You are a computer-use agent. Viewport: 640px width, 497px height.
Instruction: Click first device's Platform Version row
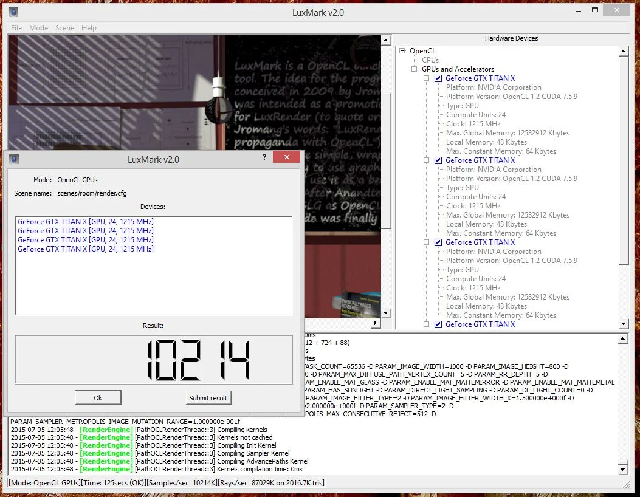coord(512,97)
